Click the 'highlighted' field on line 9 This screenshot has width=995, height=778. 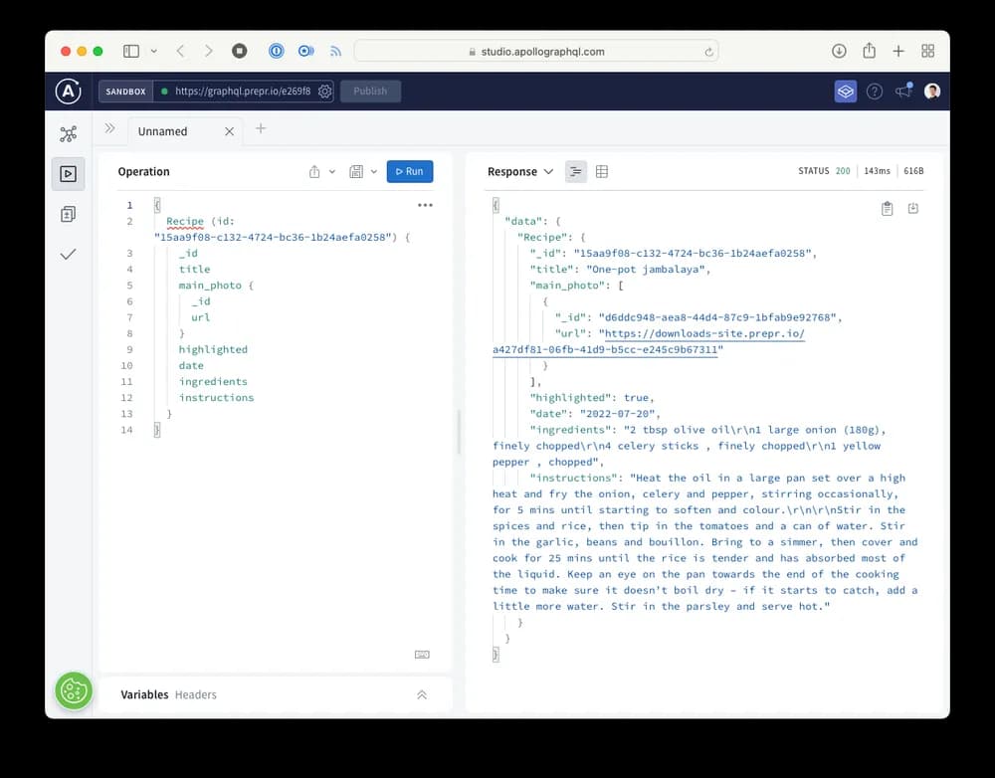pyautogui.click(x=213, y=349)
